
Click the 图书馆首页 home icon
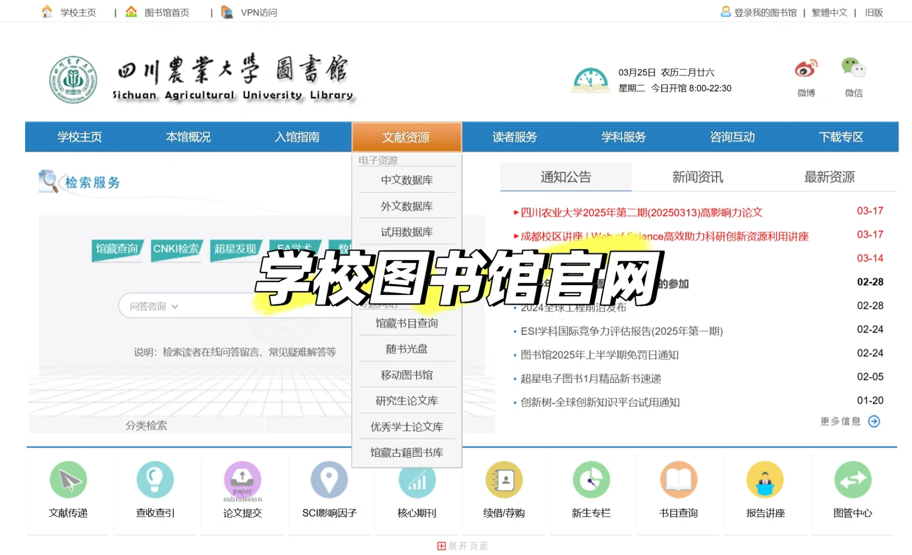[x=132, y=11]
